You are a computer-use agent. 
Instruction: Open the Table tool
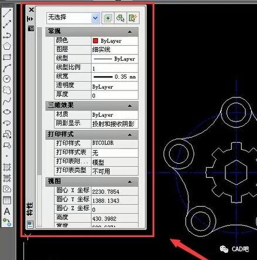7,200
